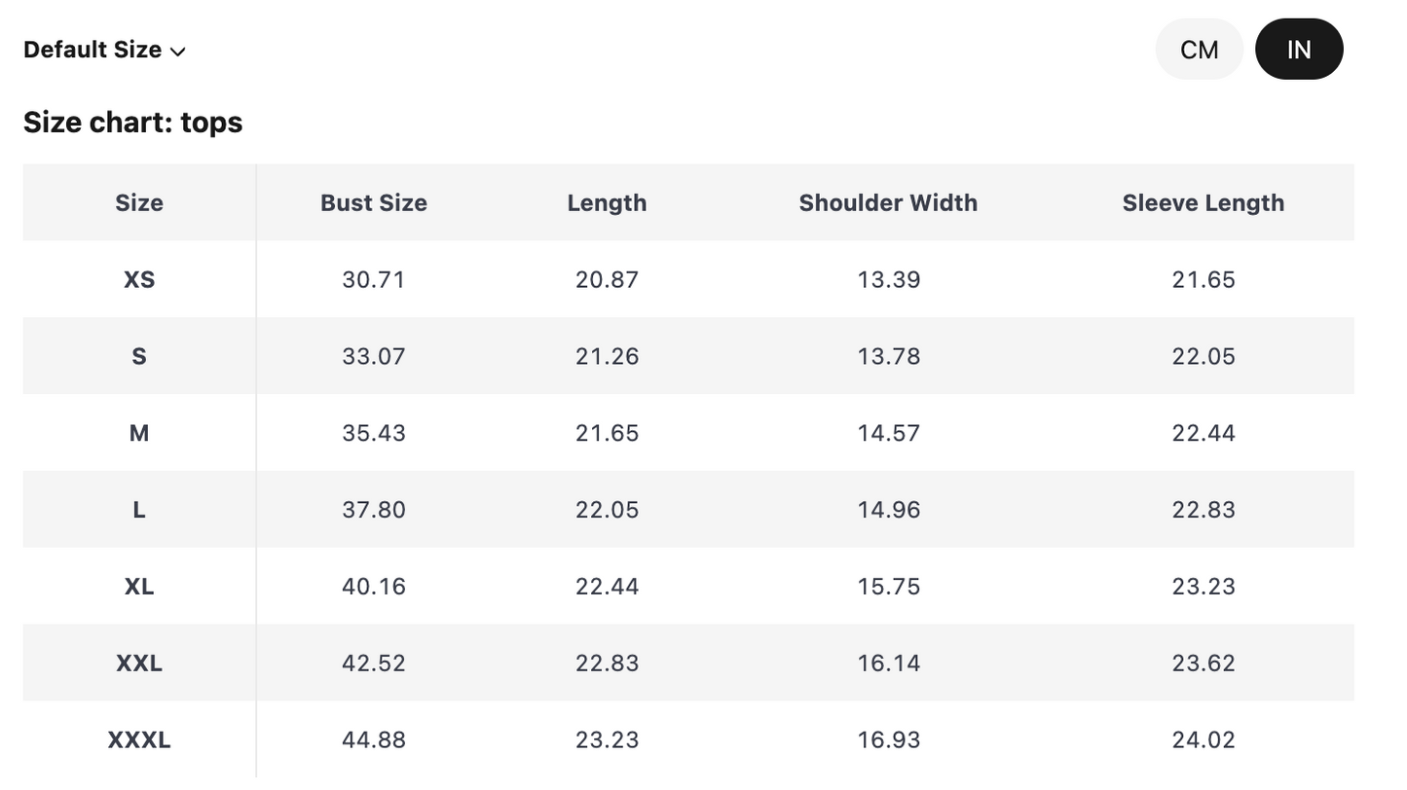Switch measurement units to CM
Image resolution: width=1407 pixels, height=790 pixels.
(x=1199, y=50)
